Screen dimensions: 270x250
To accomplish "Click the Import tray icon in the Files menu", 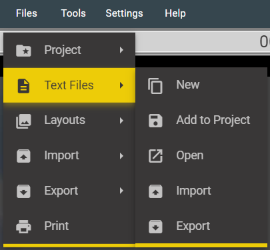I will [23, 156].
